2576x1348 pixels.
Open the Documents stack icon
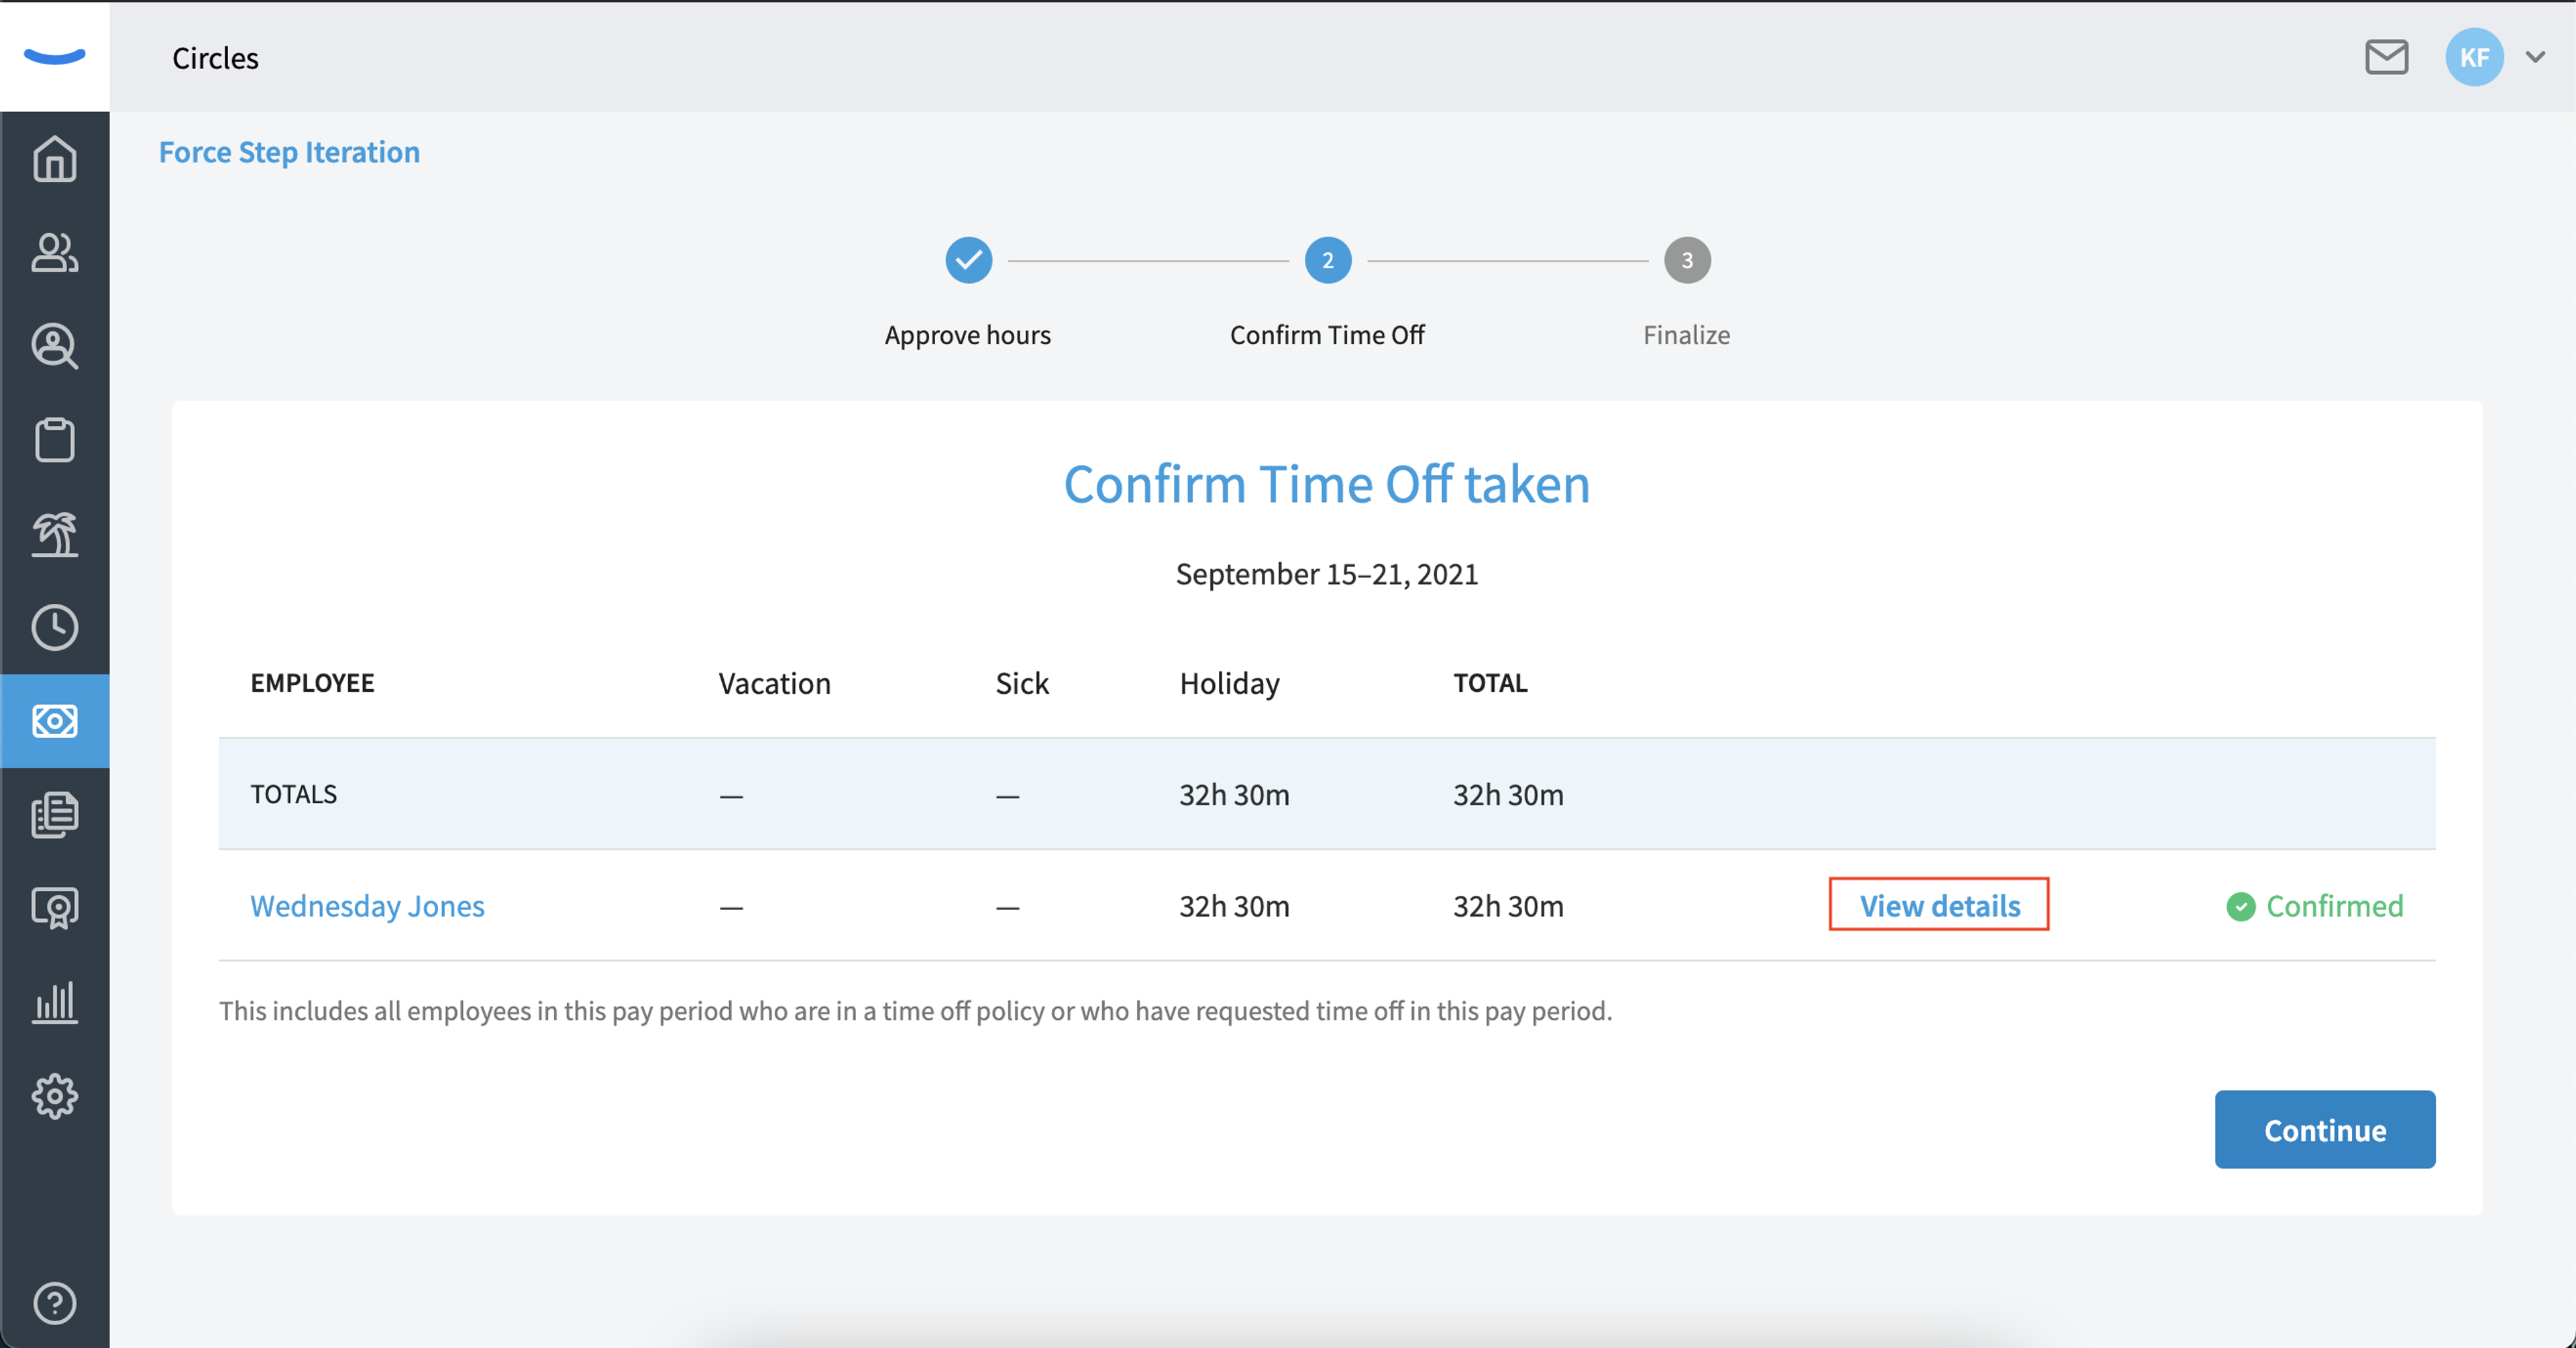pos(54,815)
